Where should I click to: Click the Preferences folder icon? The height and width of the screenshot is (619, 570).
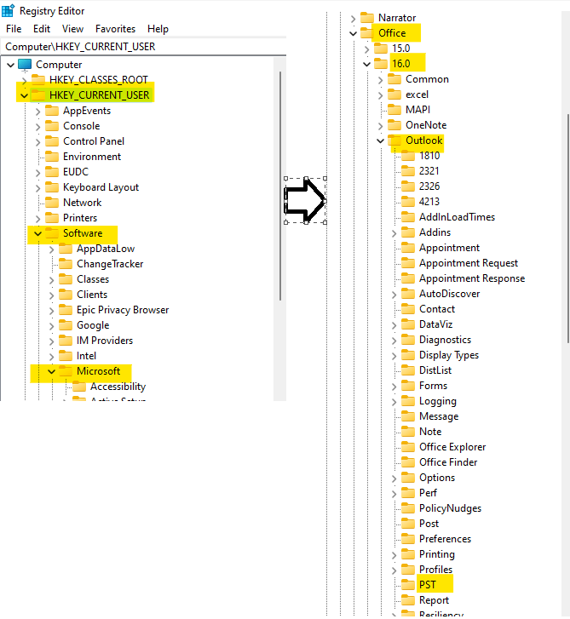click(x=408, y=538)
